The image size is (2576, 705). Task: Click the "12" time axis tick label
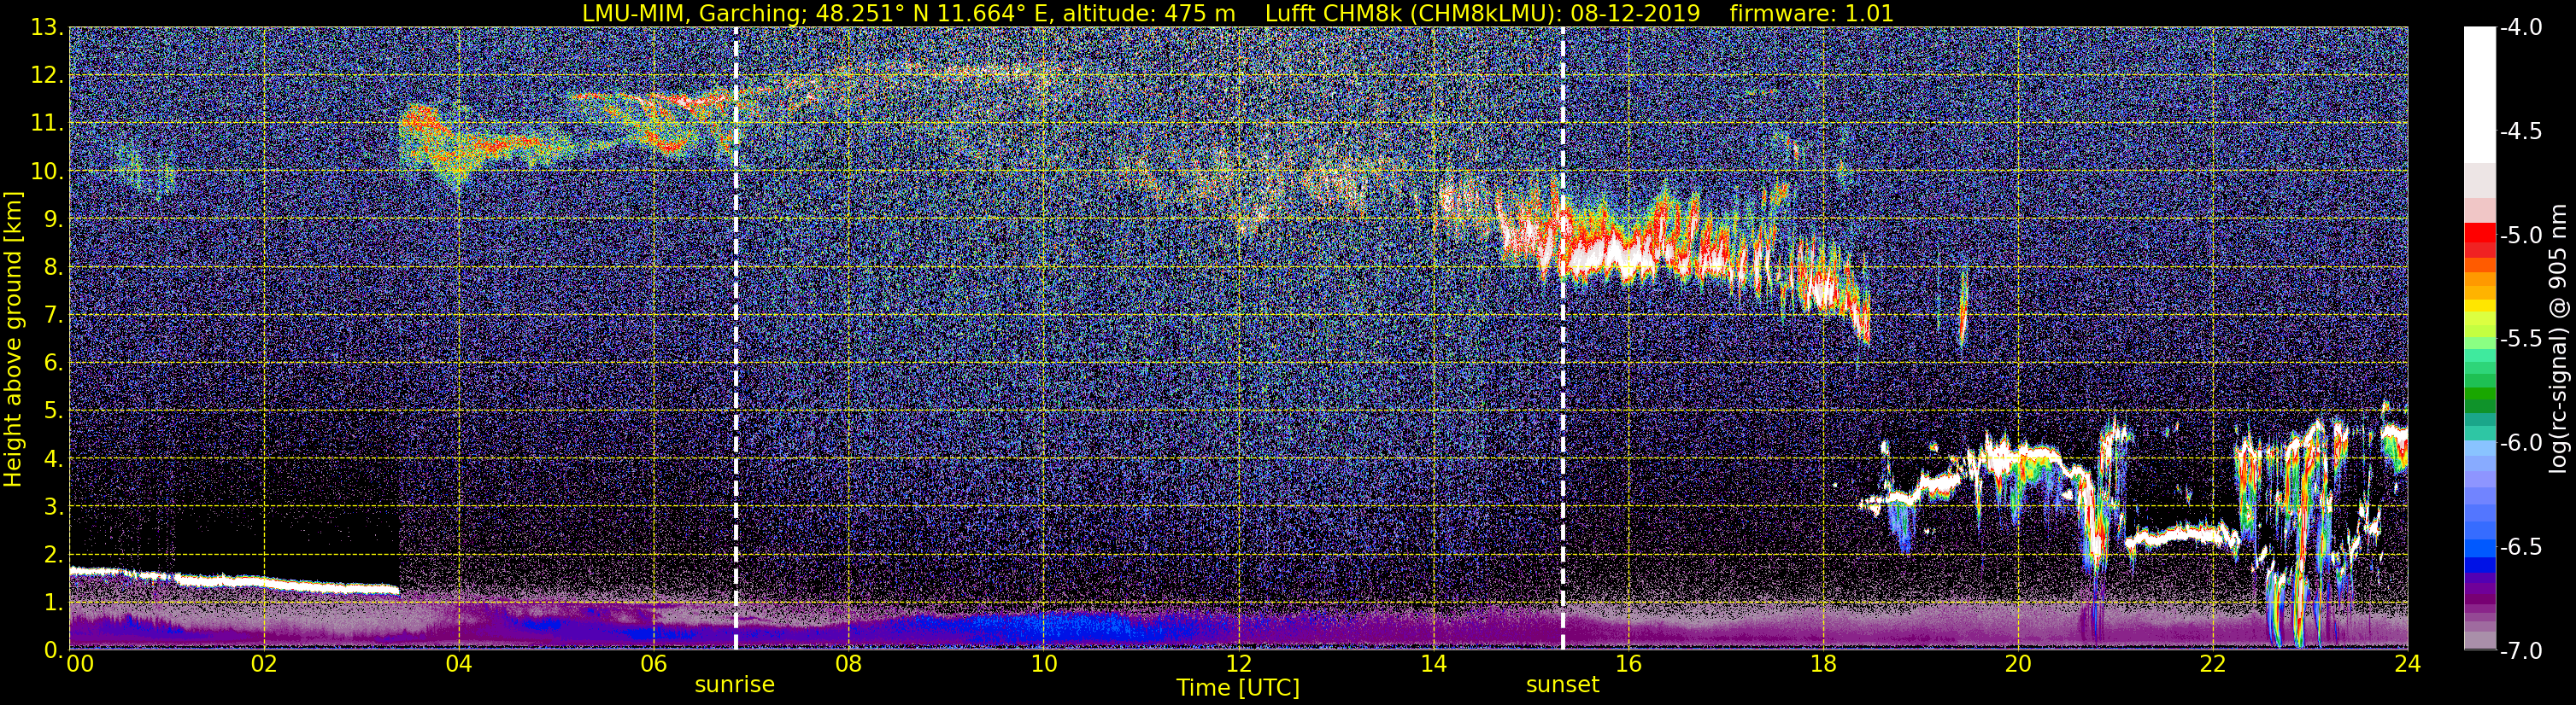pyautogui.click(x=1238, y=664)
